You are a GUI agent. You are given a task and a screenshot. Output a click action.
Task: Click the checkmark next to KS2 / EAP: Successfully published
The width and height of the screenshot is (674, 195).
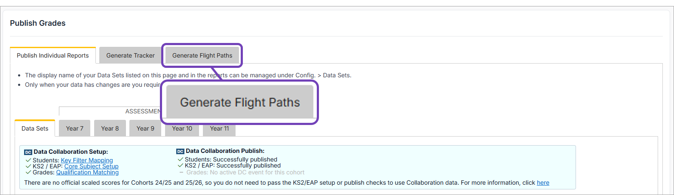coord(181,166)
